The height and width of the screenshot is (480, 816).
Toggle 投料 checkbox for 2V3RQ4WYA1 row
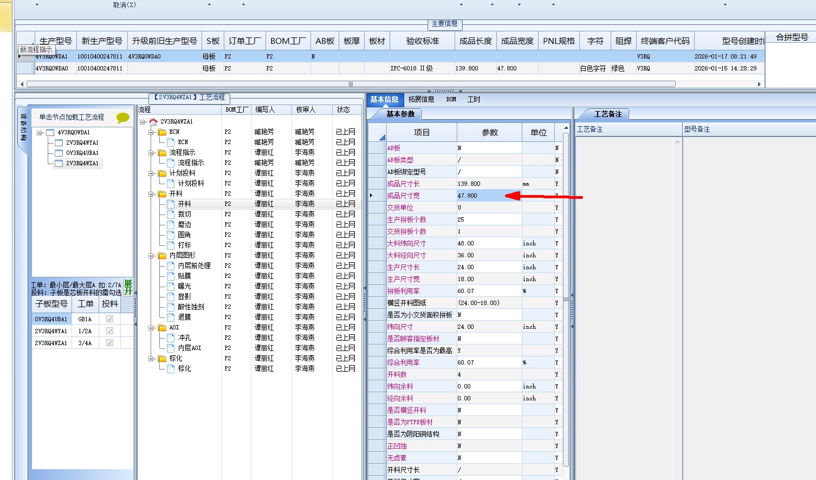110,331
